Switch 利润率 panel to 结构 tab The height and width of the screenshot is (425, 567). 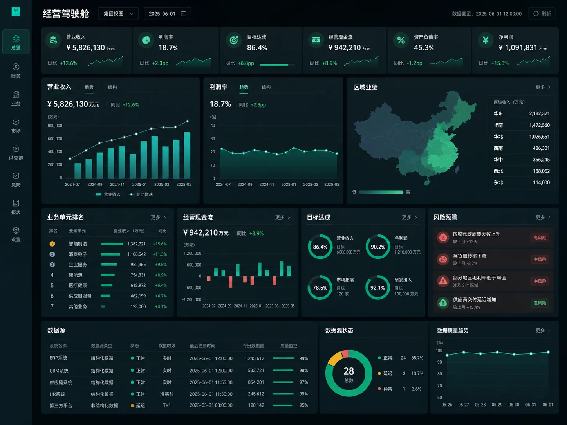tap(266, 87)
